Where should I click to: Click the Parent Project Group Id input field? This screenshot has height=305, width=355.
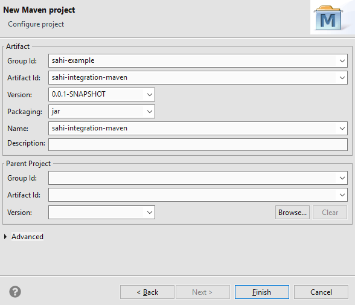193,178
